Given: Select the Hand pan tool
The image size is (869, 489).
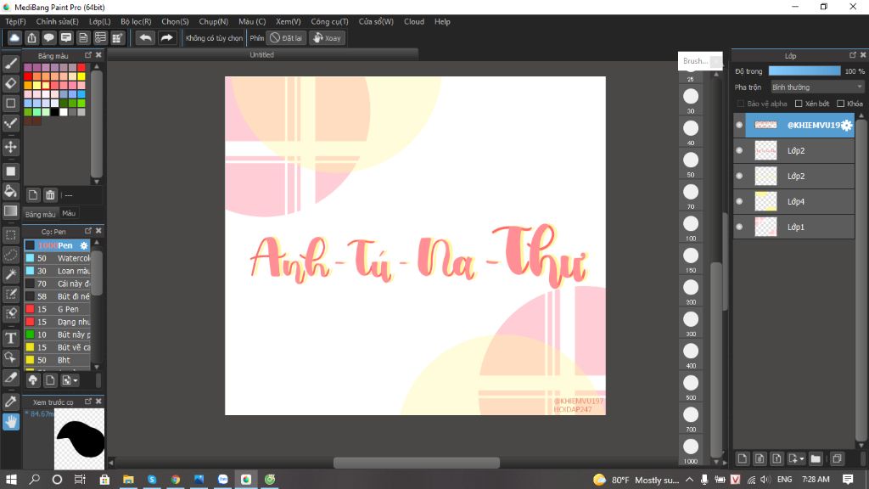Looking at the screenshot, I should coord(10,421).
